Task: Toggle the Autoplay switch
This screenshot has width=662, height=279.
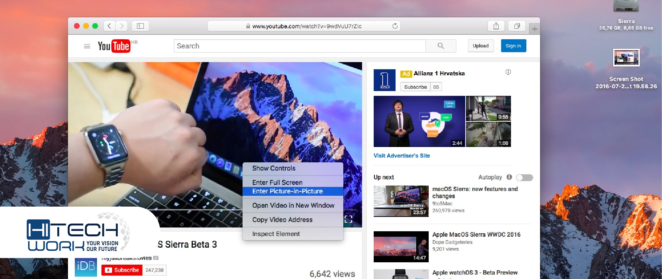Action: pos(524,177)
